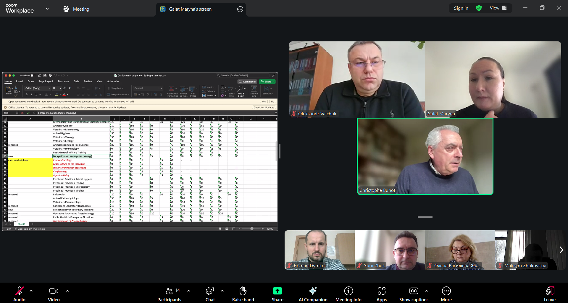568x303 pixels.
Task: Click the green security shield icon
Action: pos(479,8)
